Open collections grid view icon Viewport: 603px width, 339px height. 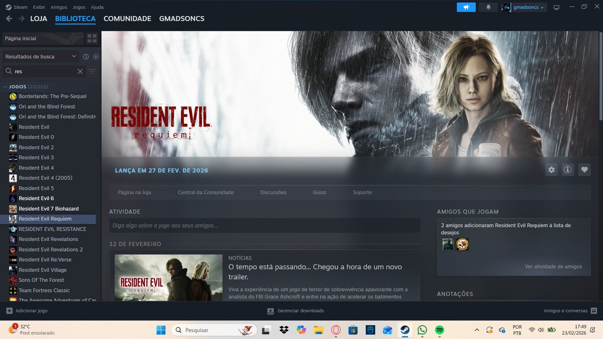click(x=92, y=39)
